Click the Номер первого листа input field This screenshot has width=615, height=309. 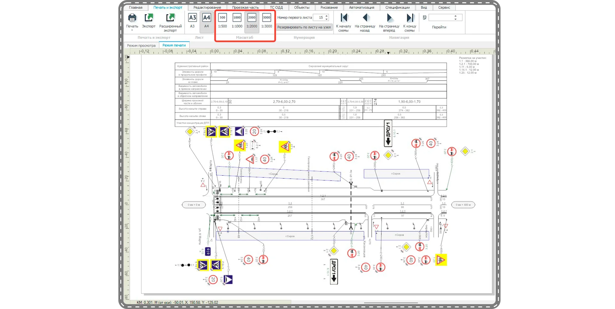click(x=319, y=18)
